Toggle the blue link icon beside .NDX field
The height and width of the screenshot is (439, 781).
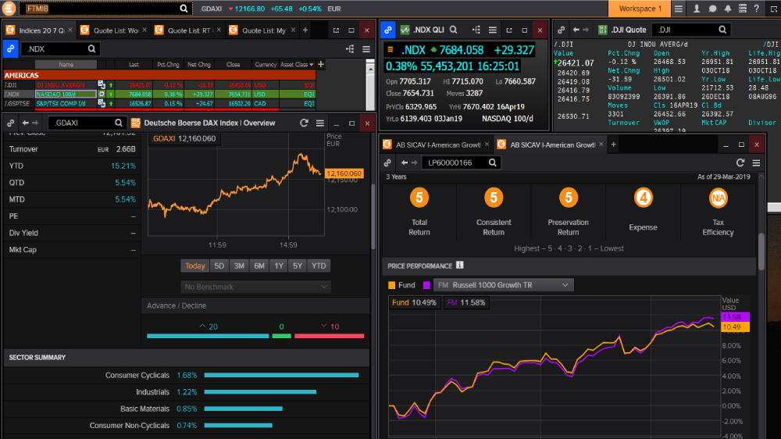point(10,49)
